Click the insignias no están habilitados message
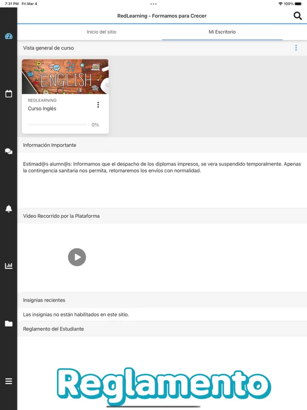This screenshot has height=410, width=307. [x=76, y=314]
